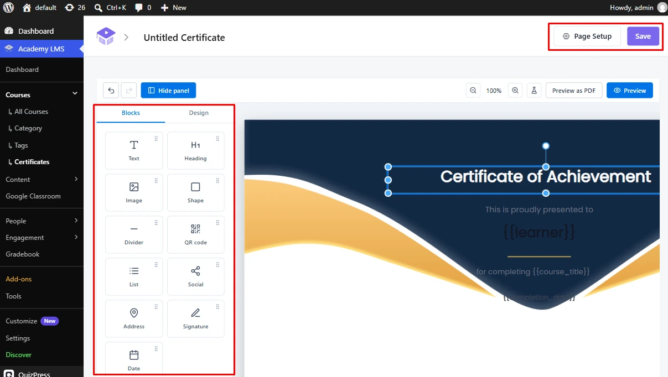Select the Date block
668x377 pixels.
point(134,359)
